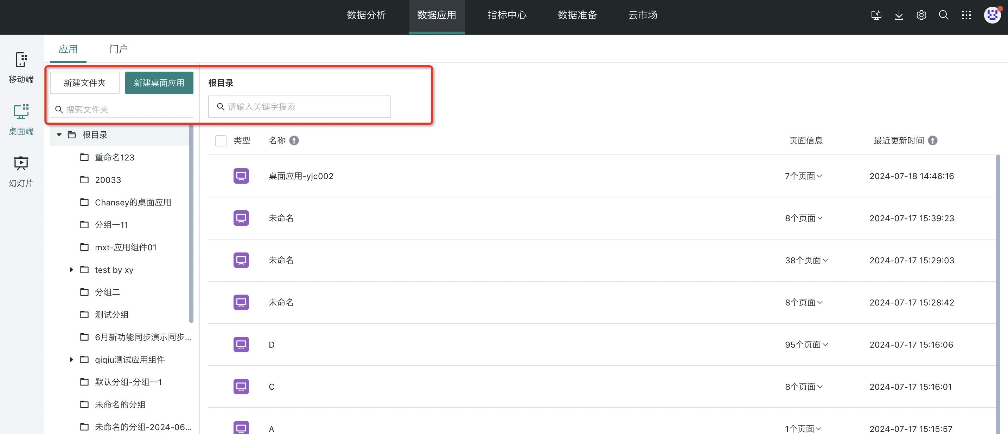
Task: Open the apps grid icon
Action: [966, 15]
